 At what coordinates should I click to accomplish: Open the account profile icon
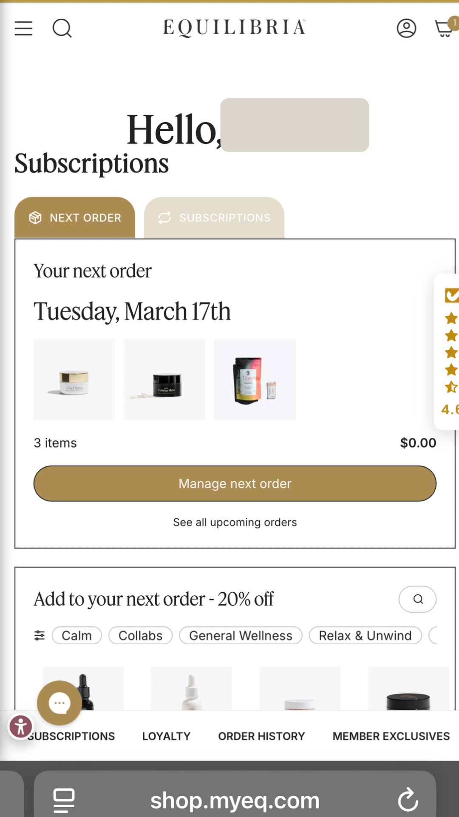click(406, 29)
